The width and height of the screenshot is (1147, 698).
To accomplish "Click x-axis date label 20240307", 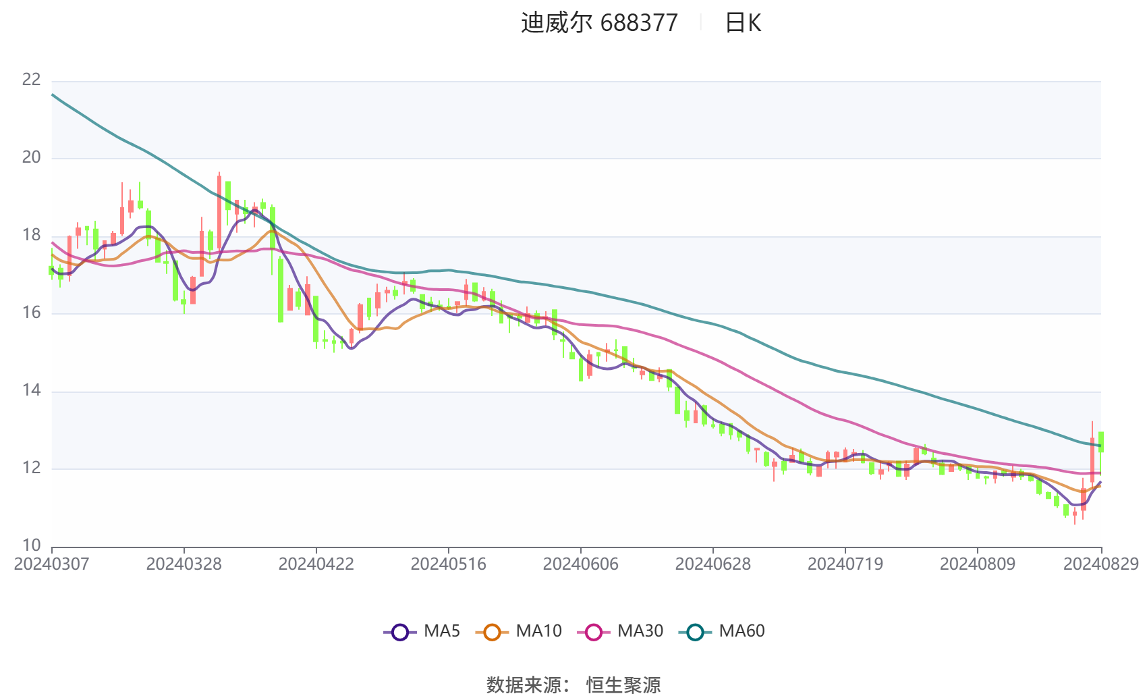I will [x=52, y=564].
